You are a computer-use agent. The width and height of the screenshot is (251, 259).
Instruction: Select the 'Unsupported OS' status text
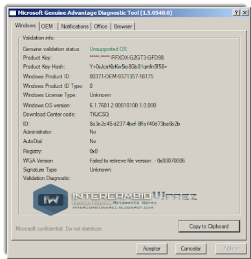coord(108,49)
